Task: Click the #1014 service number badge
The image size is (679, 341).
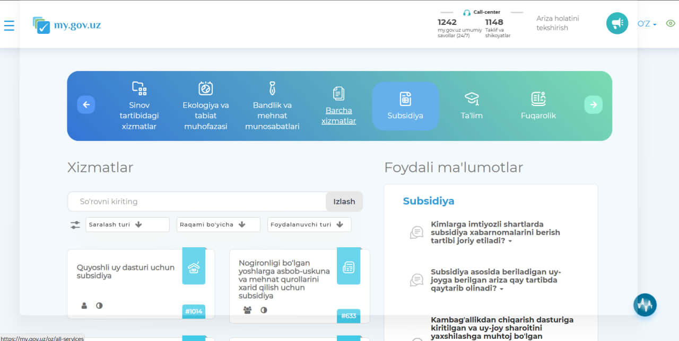Action: click(194, 311)
